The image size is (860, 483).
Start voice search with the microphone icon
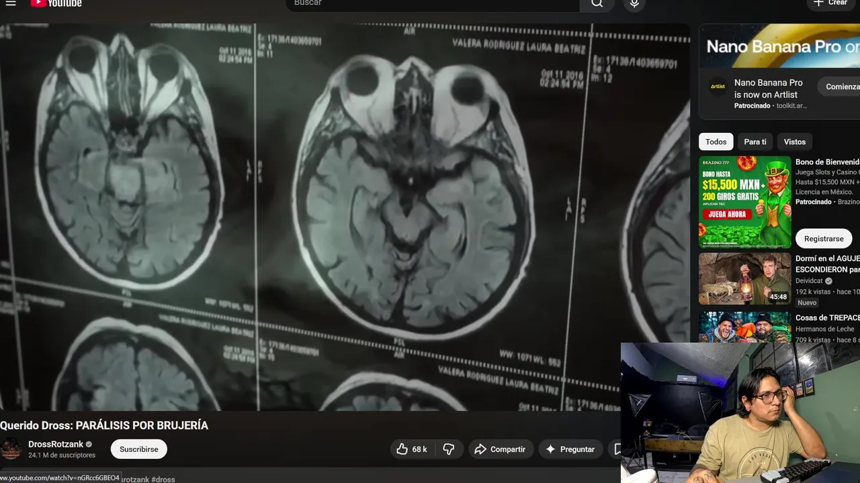click(634, 4)
